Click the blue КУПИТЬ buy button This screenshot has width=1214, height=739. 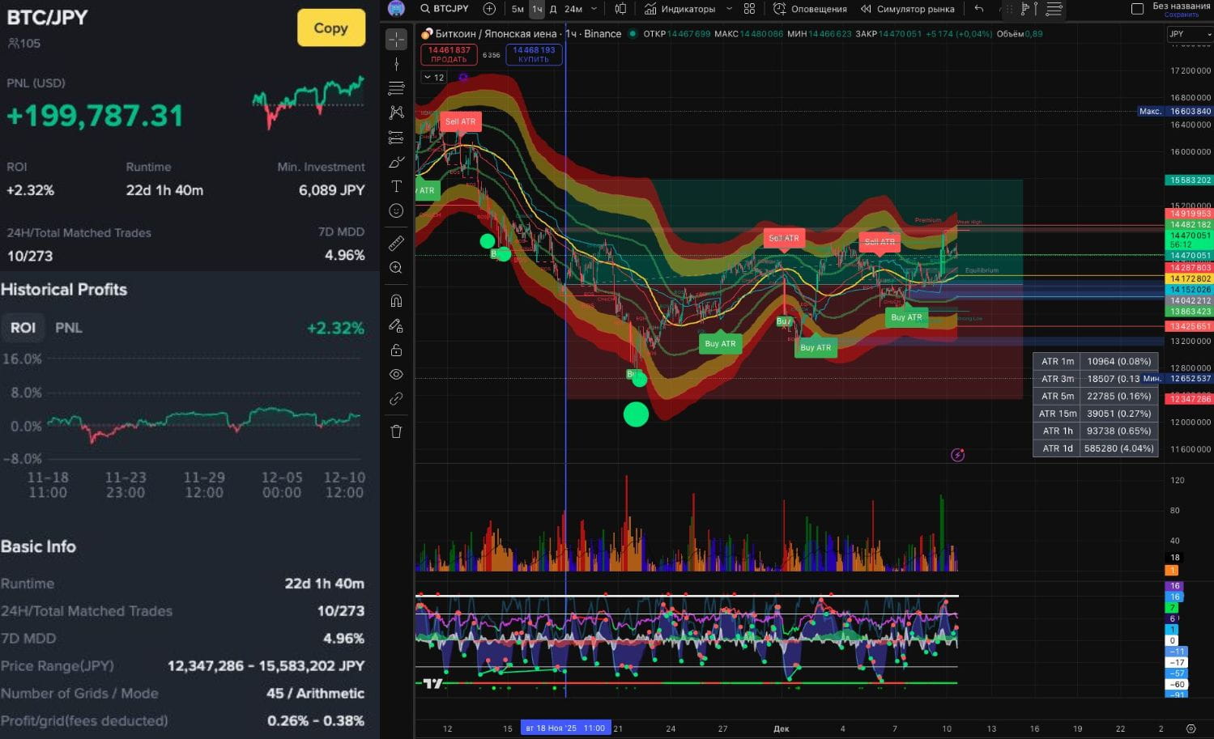coord(534,54)
